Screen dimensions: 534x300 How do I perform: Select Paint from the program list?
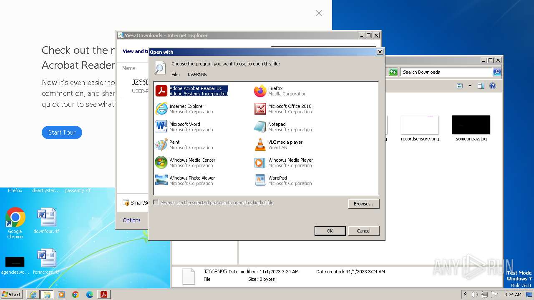pyautogui.click(x=184, y=145)
